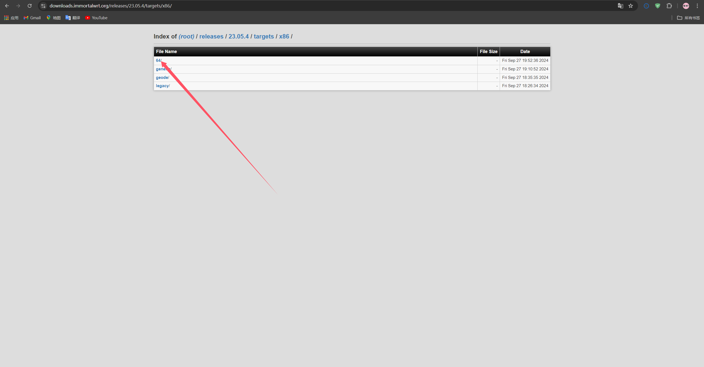Open the 64/ directory link

pos(158,60)
